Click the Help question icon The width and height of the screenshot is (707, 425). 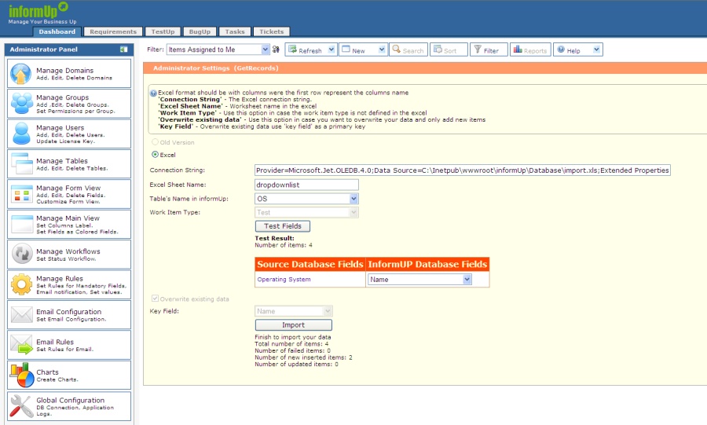[561, 49]
